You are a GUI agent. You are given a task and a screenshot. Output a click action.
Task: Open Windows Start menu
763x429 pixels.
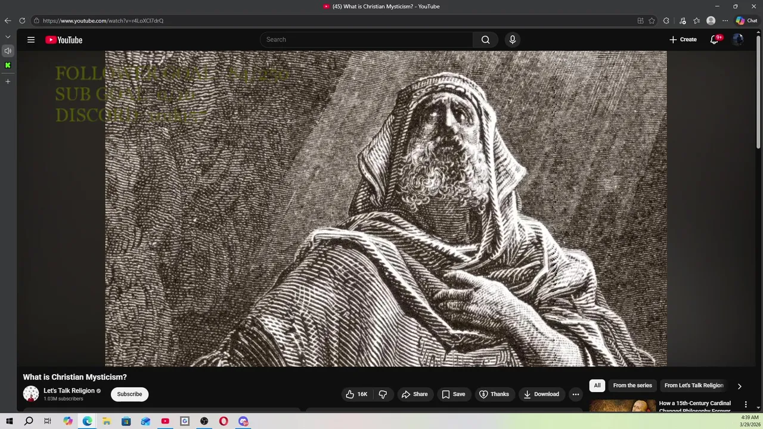[10, 421]
